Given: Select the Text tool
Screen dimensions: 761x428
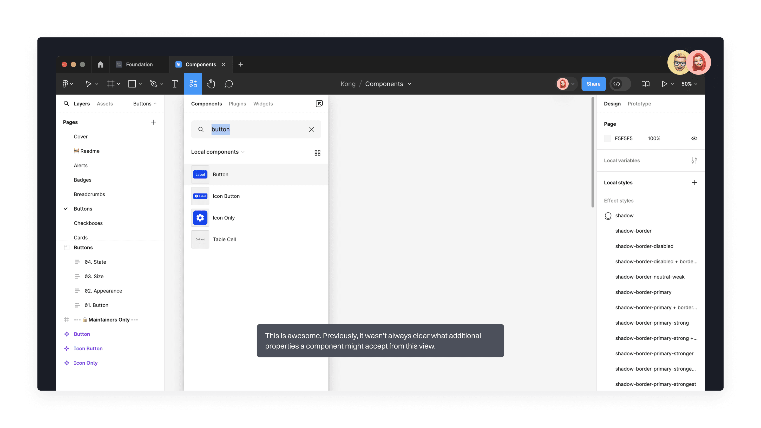Looking at the screenshot, I should [x=175, y=84].
